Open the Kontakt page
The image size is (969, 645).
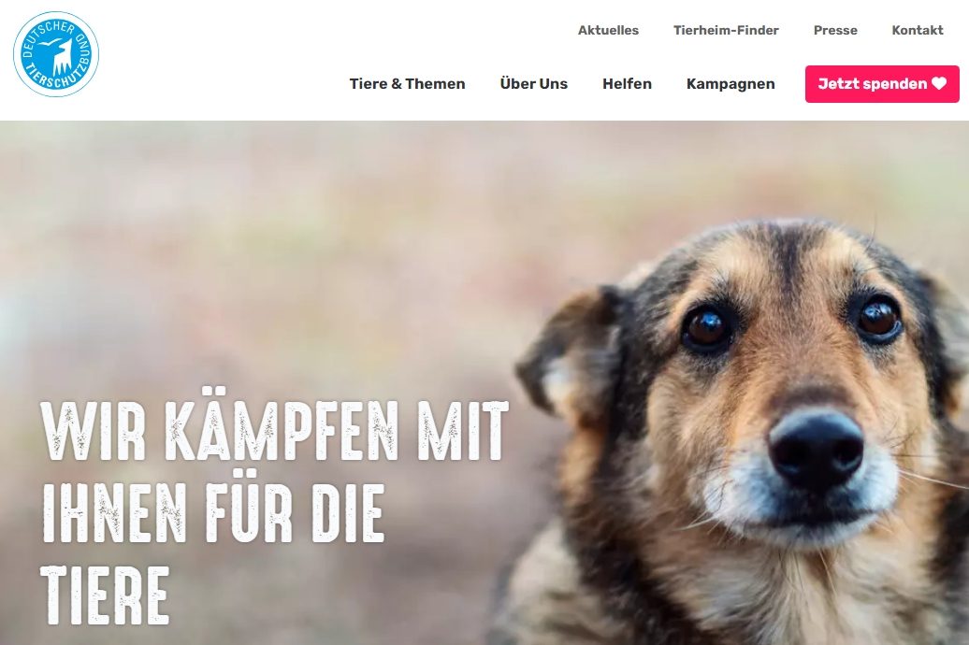click(x=917, y=30)
